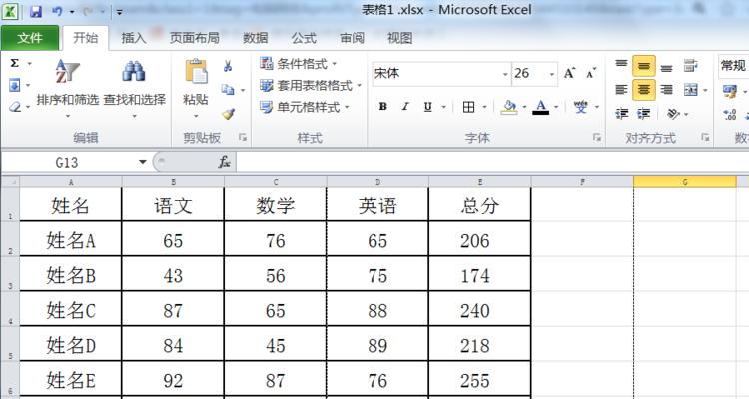749x399 pixels.
Task: Select the cell containing 姓名C
Action: tap(71, 310)
